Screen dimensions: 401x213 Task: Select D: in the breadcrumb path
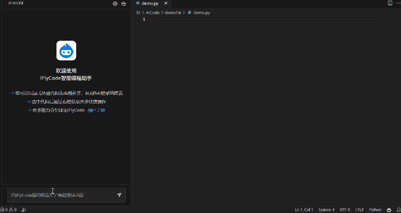[138, 13]
